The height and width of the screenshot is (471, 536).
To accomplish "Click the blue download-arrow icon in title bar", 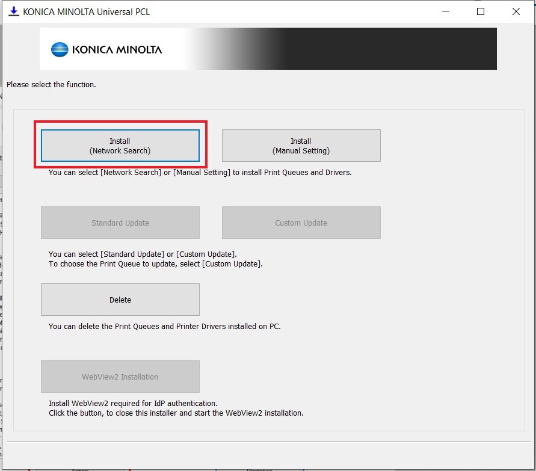I will [x=13, y=11].
